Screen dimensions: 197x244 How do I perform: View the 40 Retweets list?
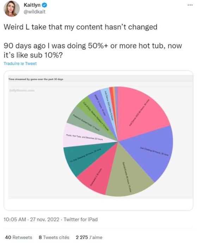[x=19, y=237]
